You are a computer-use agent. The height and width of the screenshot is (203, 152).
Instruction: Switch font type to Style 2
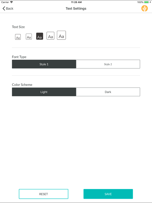click(108, 64)
